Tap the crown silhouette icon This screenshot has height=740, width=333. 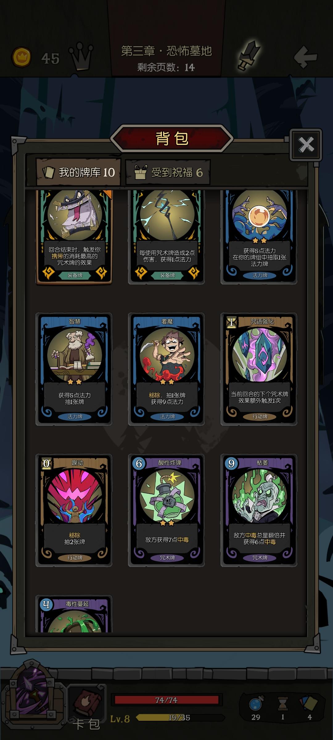(x=80, y=55)
